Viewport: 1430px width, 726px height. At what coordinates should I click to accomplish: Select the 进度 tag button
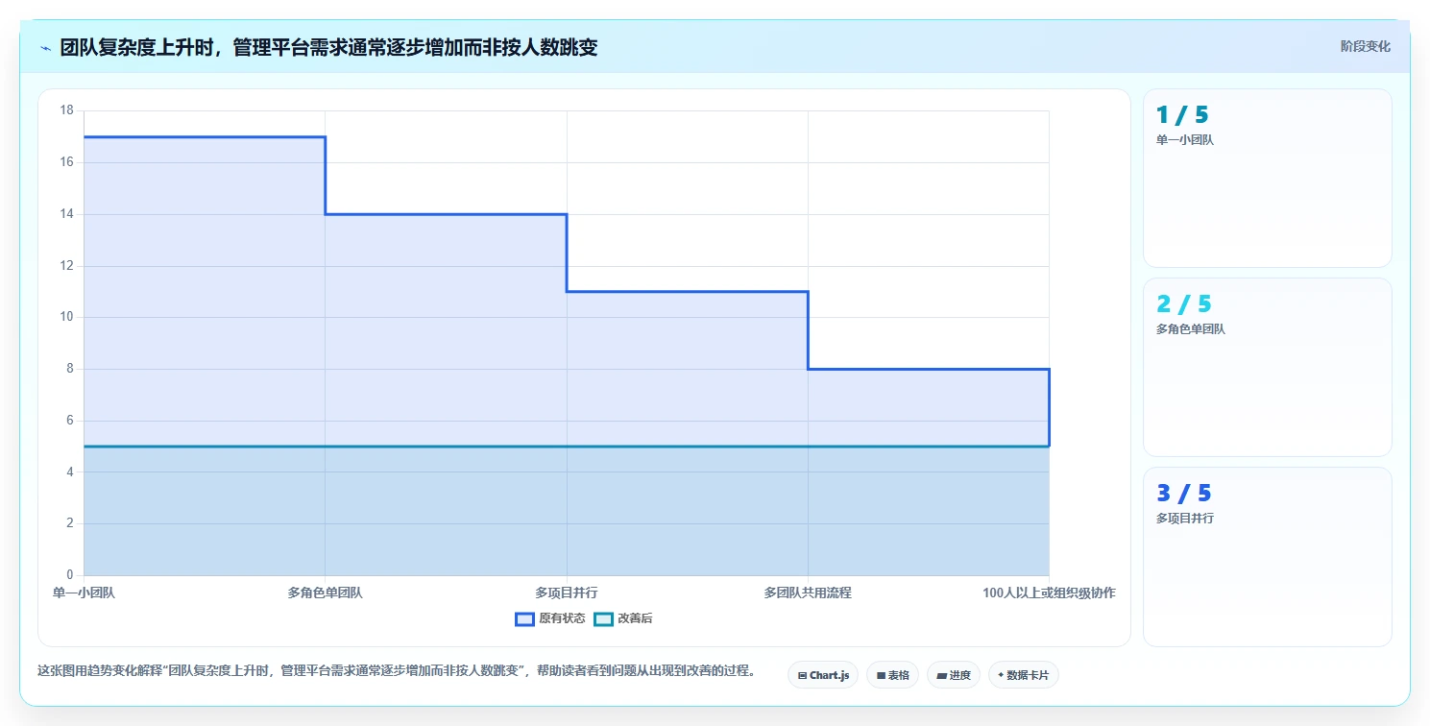pos(954,675)
